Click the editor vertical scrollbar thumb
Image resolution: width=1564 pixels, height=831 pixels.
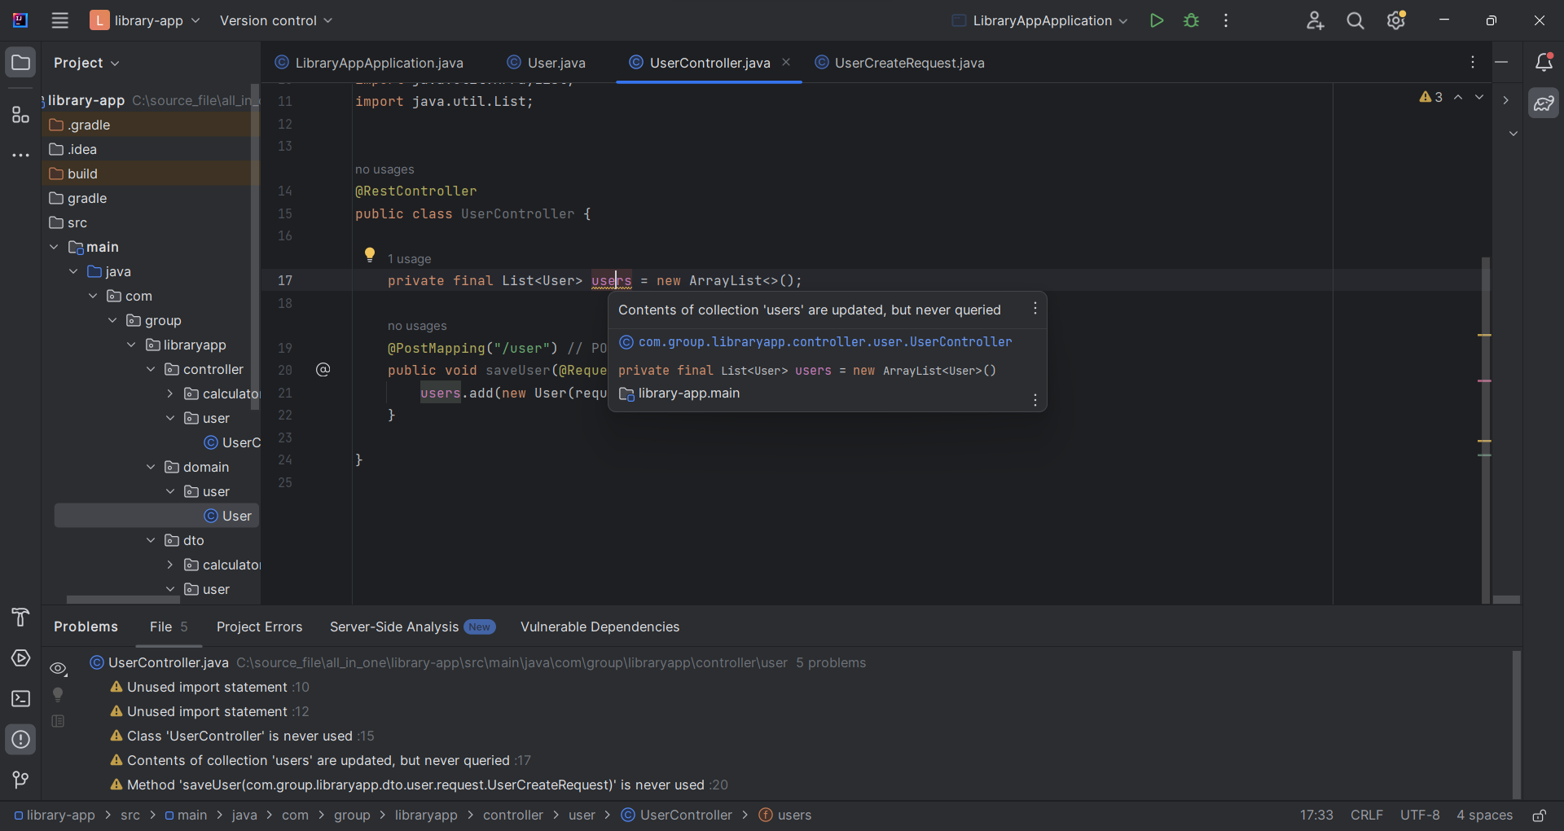click(x=1486, y=429)
